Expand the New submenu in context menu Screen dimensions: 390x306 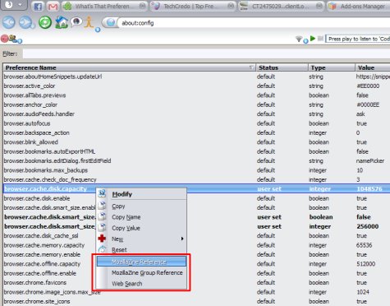click(x=142, y=239)
